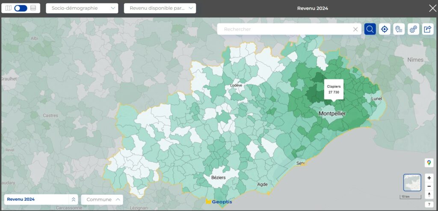Zoom out with the minus button
The image size is (438, 211).
429,186
